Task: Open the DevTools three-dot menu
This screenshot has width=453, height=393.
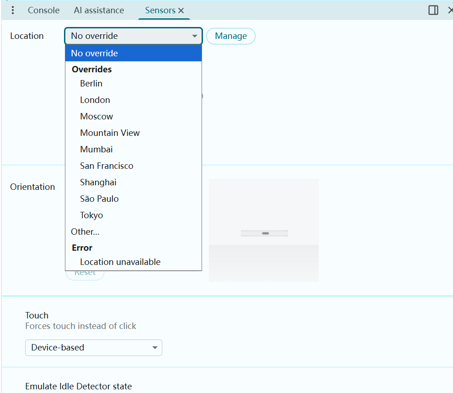Action: point(13,10)
